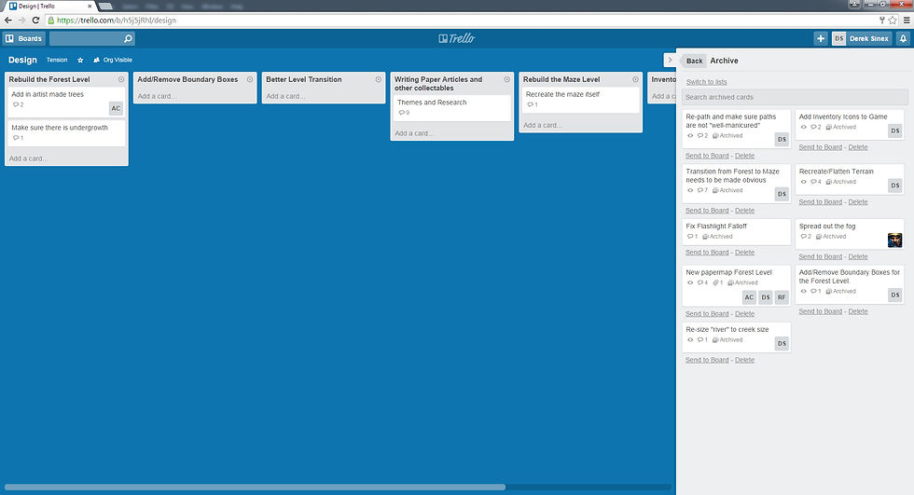Click the plus create button
Viewport: 914px width, 495px height.
tap(821, 38)
